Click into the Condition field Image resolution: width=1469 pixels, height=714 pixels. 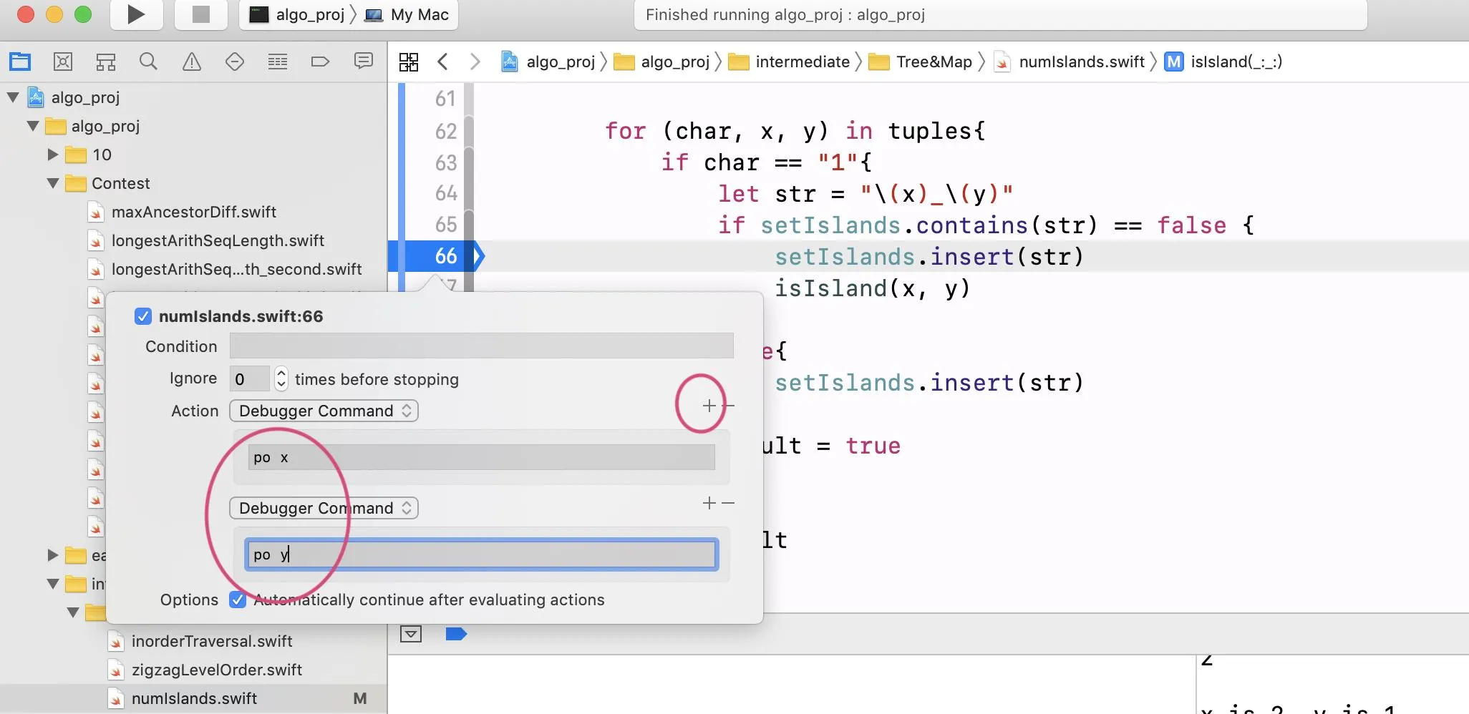(481, 346)
